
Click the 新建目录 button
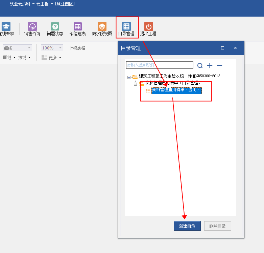click(187, 226)
